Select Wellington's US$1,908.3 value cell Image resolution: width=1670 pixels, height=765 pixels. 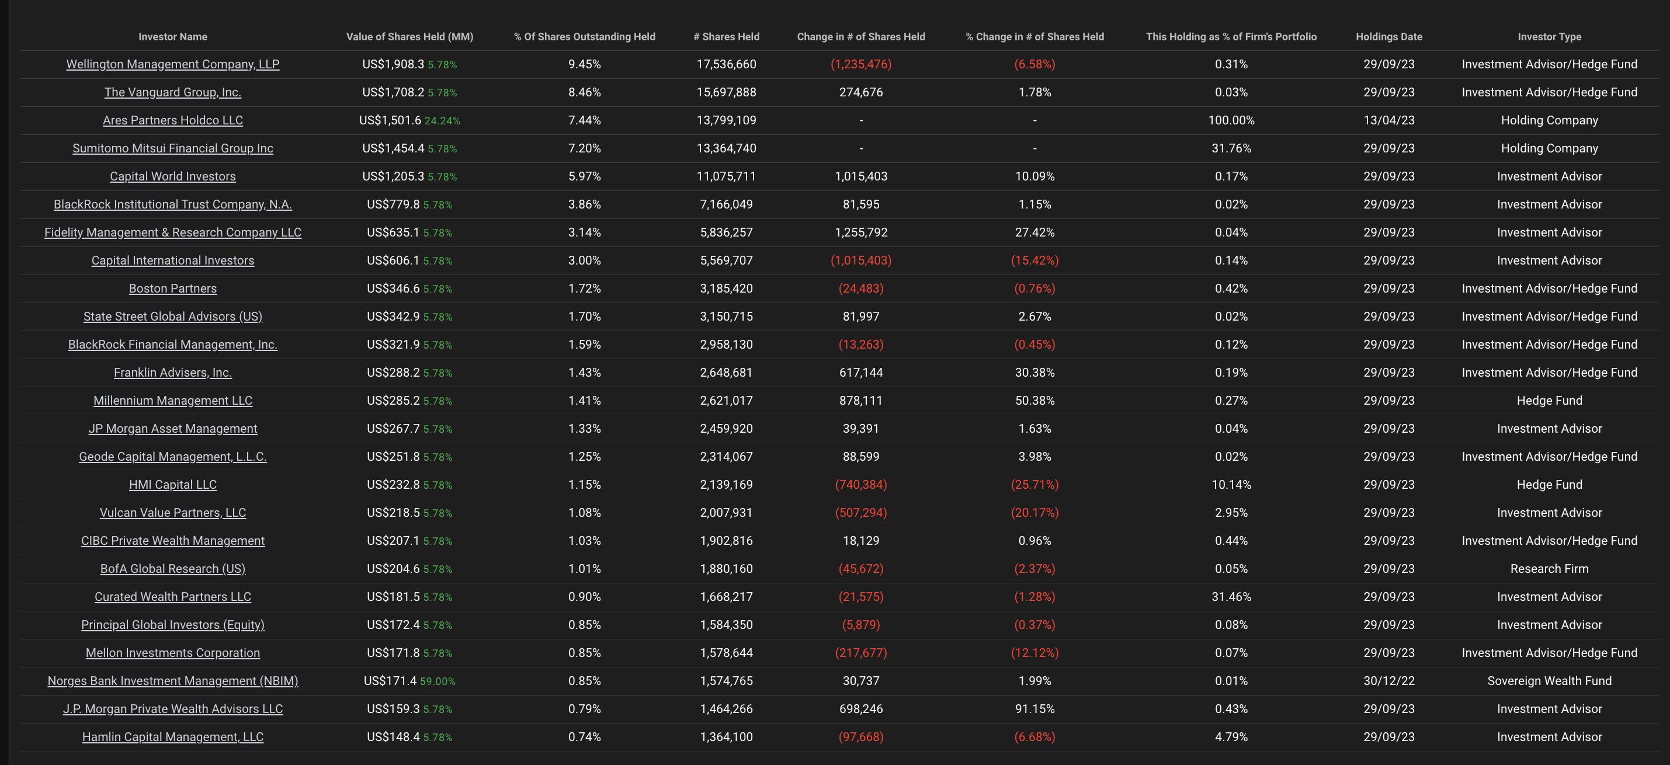coord(409,64)
